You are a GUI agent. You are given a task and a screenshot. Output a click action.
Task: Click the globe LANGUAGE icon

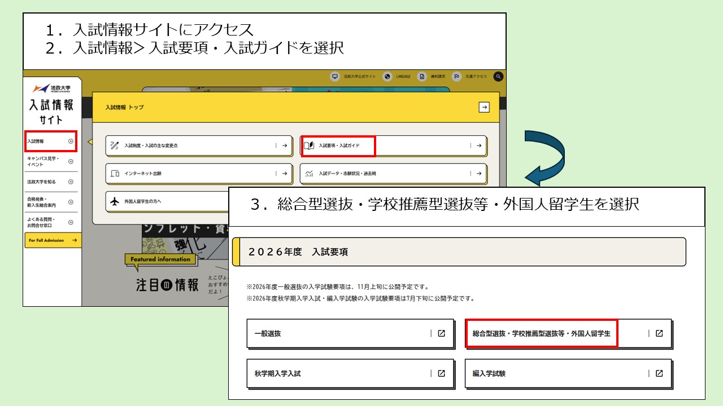[387, 77]
